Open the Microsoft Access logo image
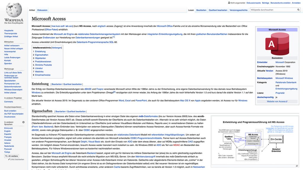Screen dimensions: 303x170 pyautogui.click(x=277, y=44)
